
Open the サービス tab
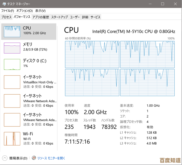(95, 17)
